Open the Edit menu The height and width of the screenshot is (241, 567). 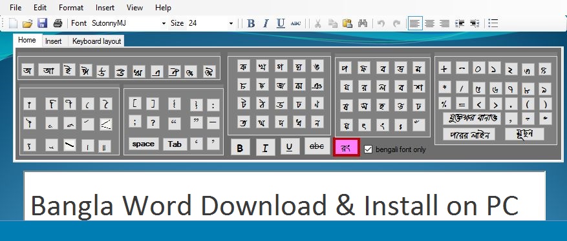40,8
